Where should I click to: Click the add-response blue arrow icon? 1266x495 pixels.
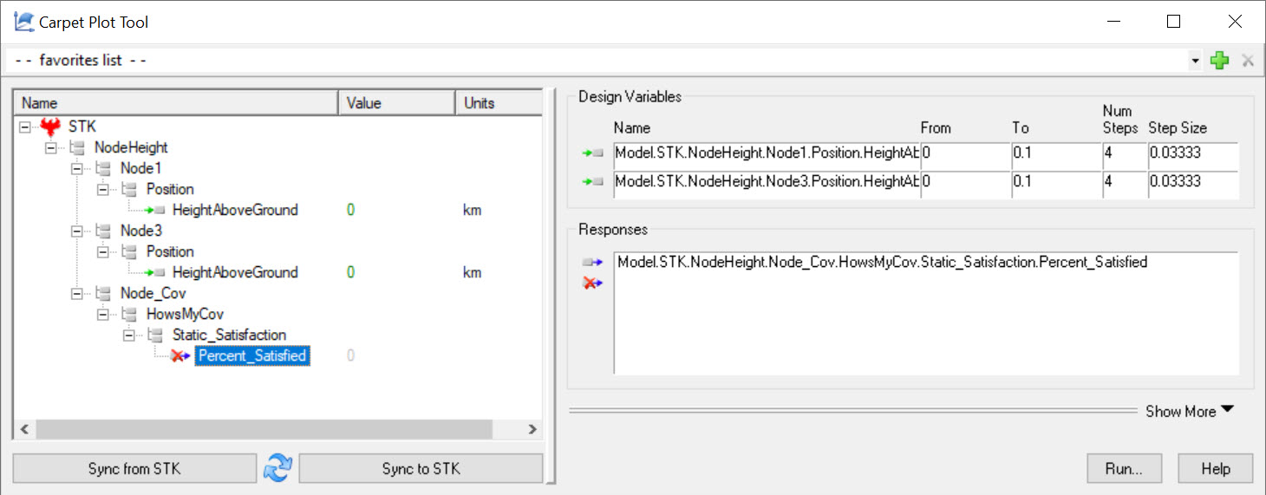point(592,263)
